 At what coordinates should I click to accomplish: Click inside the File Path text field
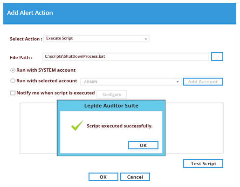(x=126, y=57)
